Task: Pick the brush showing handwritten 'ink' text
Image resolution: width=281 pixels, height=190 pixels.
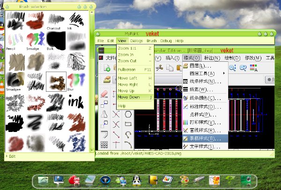Action: pos(76,102)
